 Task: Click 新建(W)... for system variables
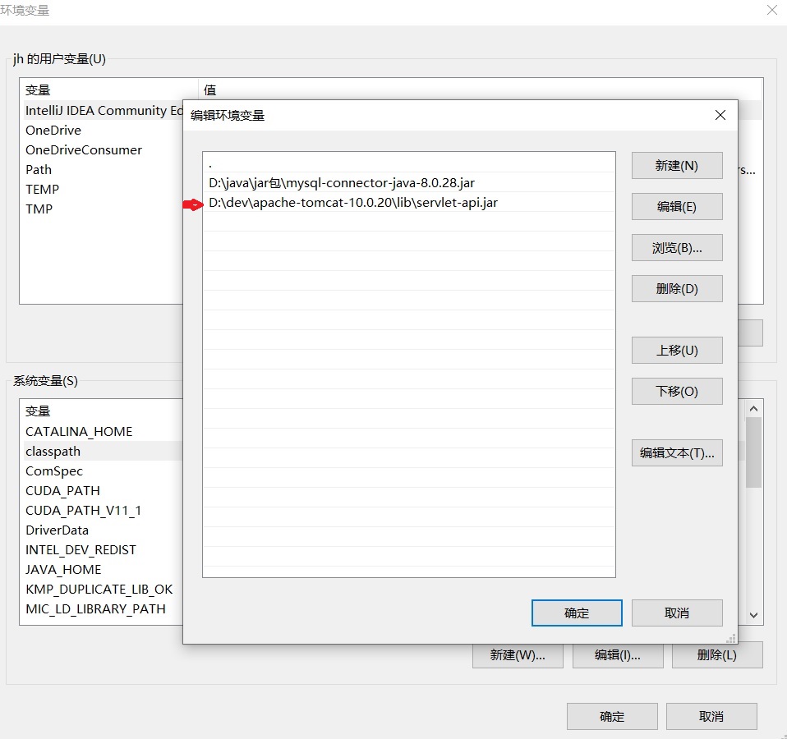point(517,654)
